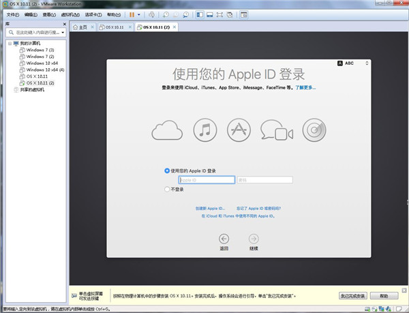Click the Messages and FaceTime icon
Screen dimensions: 409x313
(277, 130)
